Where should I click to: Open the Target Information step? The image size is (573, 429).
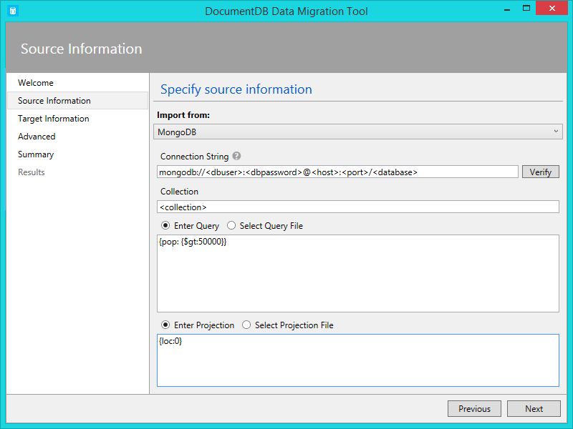[54, 119]
